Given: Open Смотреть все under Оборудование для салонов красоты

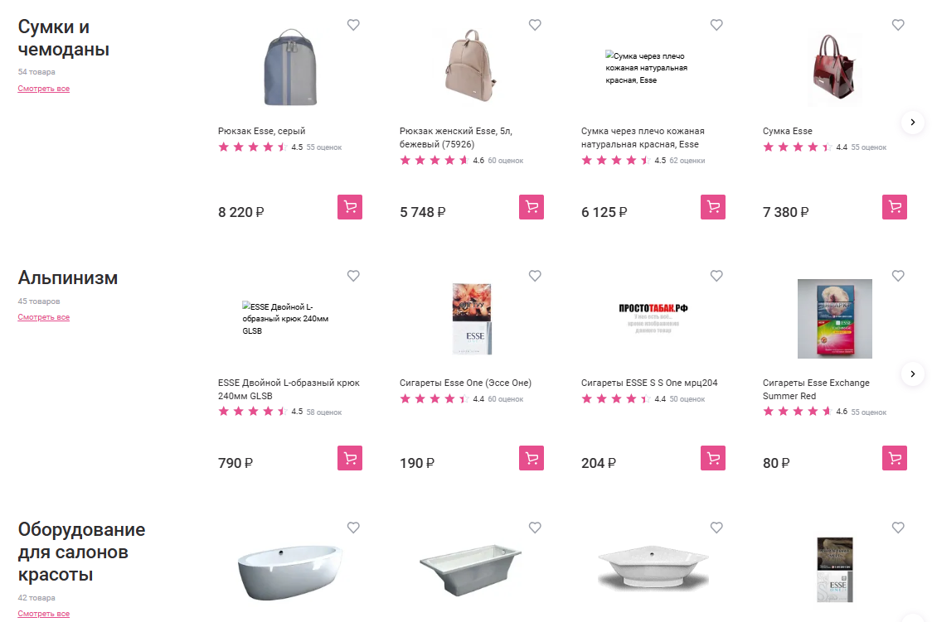Looking at the screenshot, I should pos(44,614).
